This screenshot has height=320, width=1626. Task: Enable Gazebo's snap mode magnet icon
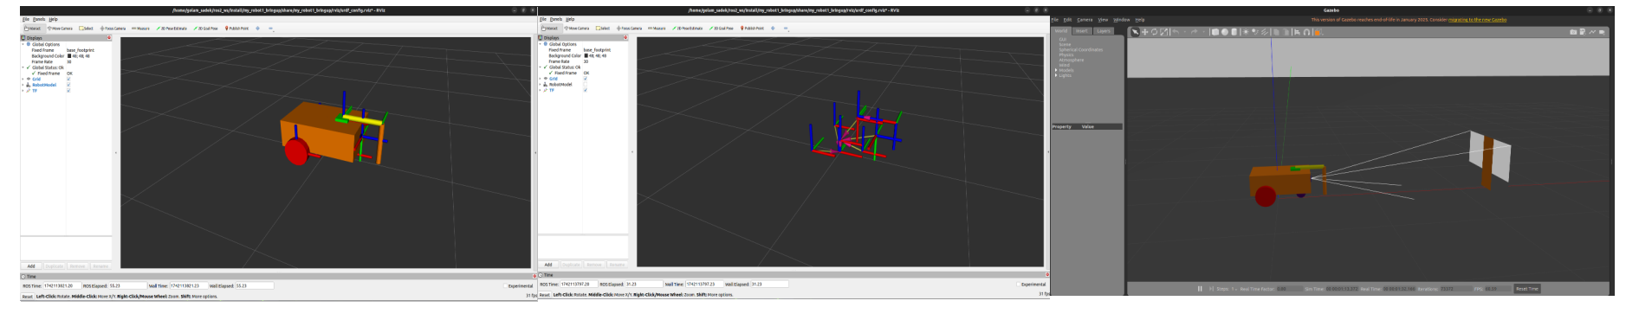(x=1306, y=32)
